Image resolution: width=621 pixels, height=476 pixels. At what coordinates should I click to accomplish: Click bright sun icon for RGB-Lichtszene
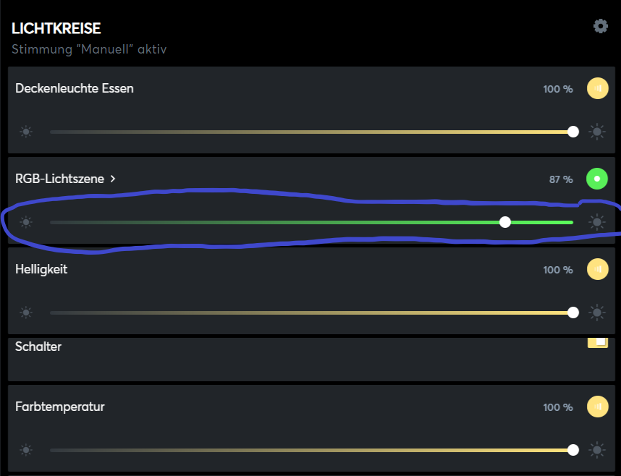(x=596, y=222)
